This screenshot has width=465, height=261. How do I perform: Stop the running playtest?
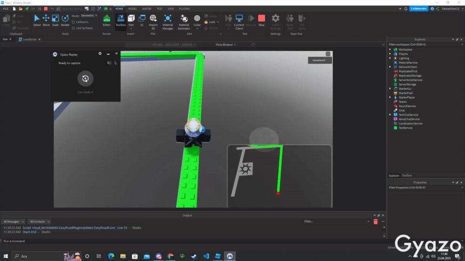point(261,21)
